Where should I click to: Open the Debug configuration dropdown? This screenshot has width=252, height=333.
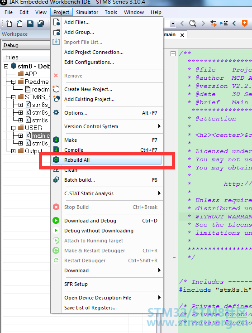pos(27,45)
